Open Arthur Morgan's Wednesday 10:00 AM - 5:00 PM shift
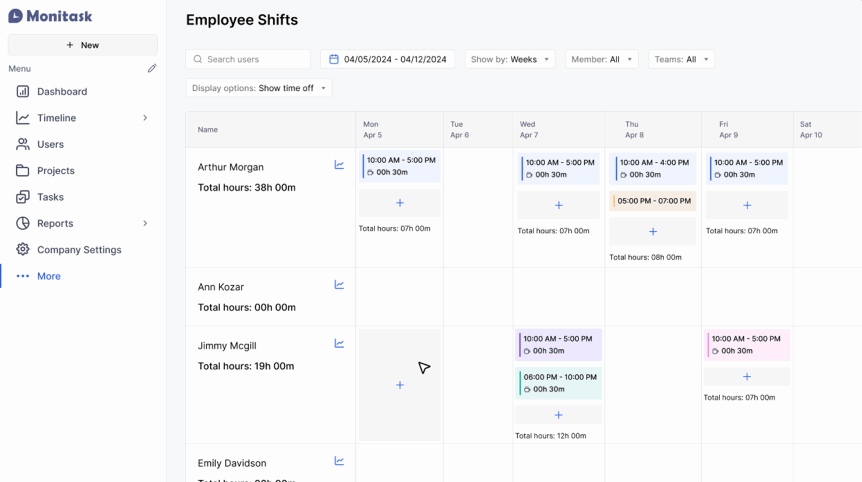 click(x=559, y=168)
